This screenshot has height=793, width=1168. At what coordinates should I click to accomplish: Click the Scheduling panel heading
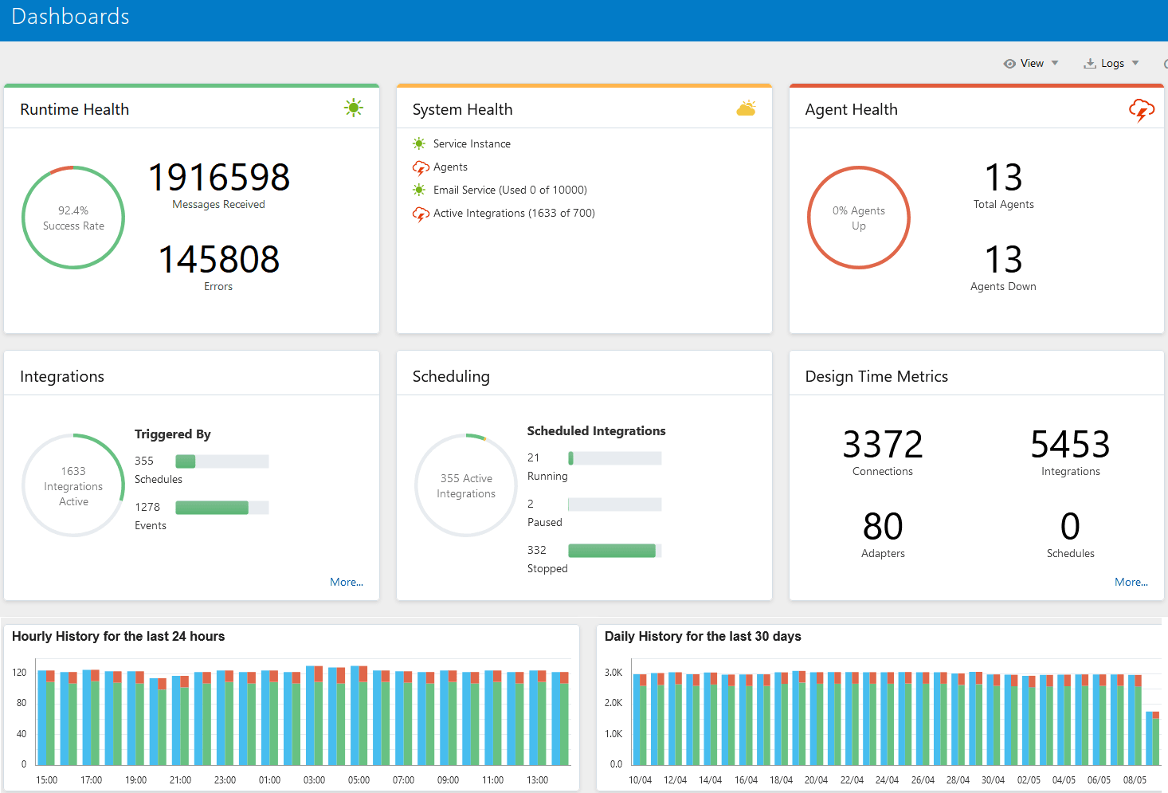(451, 376)
